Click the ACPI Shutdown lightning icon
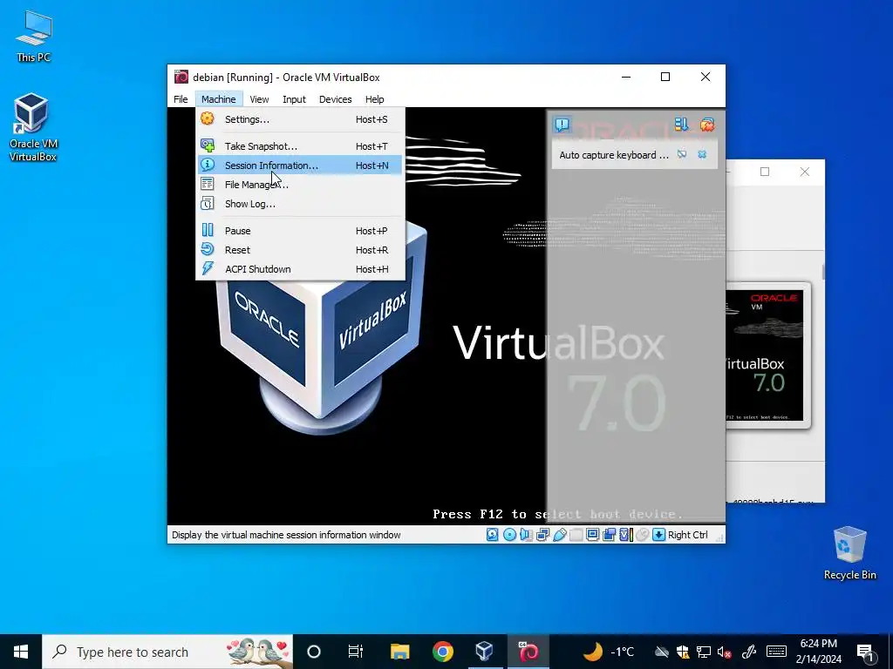Screen dimensions: 893x669 click(208, 268)
